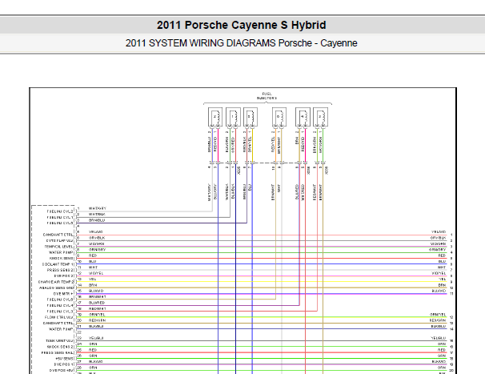This screenshot has width=485, height=374.
Task: Click the third fuel injector symbol from left
Action: 251,117
